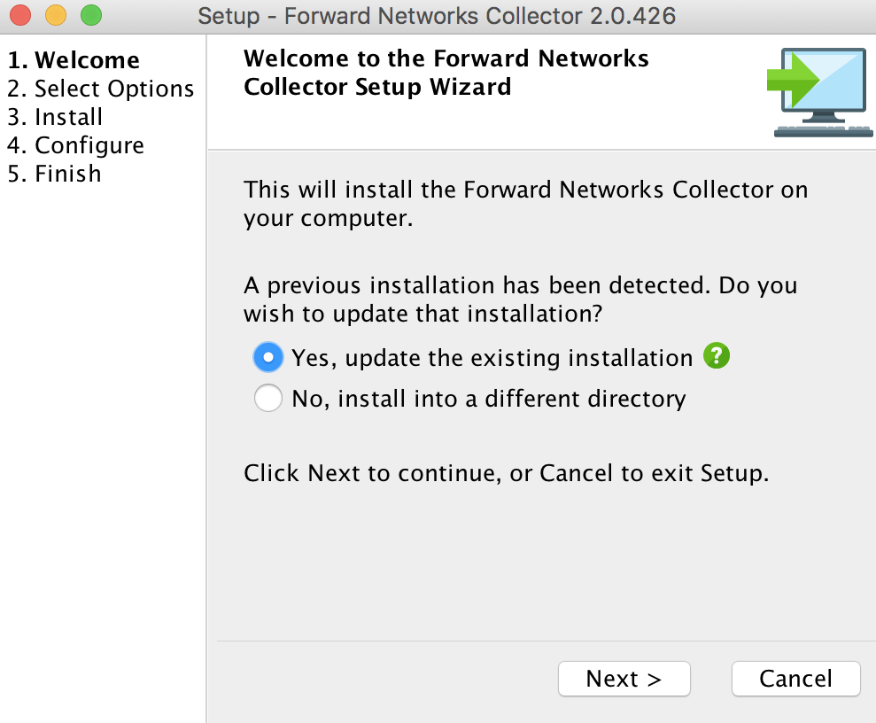Click the red close traffic light button
Viewport: 876px width, 723px height.
(x=21, y=15)
